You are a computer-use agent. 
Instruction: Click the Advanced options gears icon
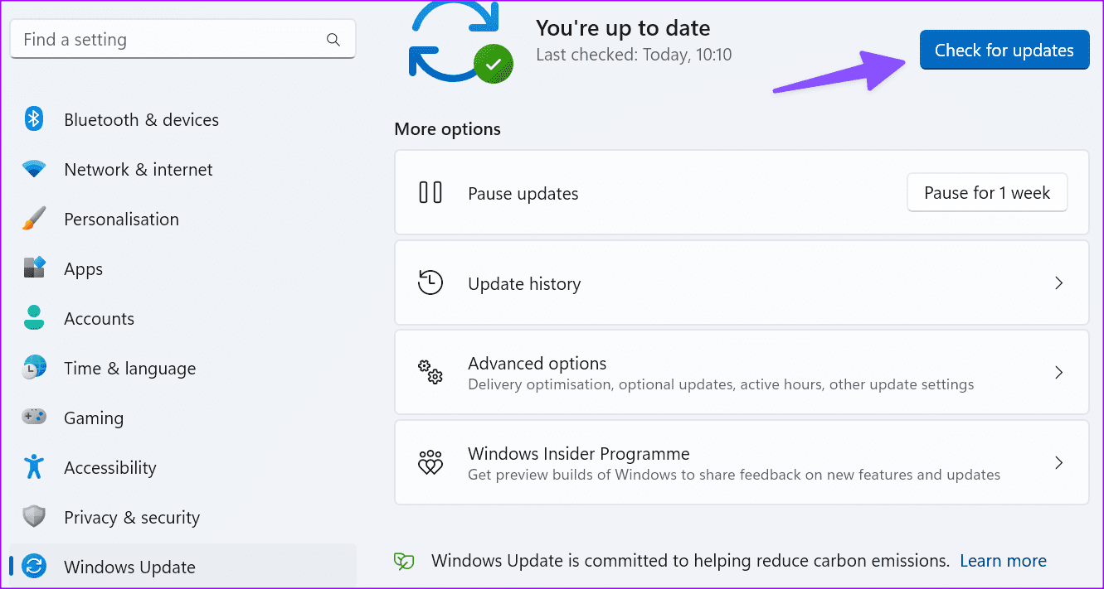click(x=430, y=372)
